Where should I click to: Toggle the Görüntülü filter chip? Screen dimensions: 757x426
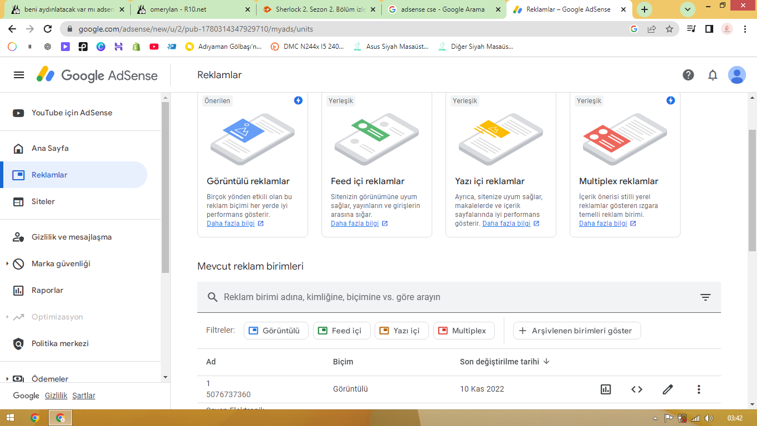(x=276, y=331)
